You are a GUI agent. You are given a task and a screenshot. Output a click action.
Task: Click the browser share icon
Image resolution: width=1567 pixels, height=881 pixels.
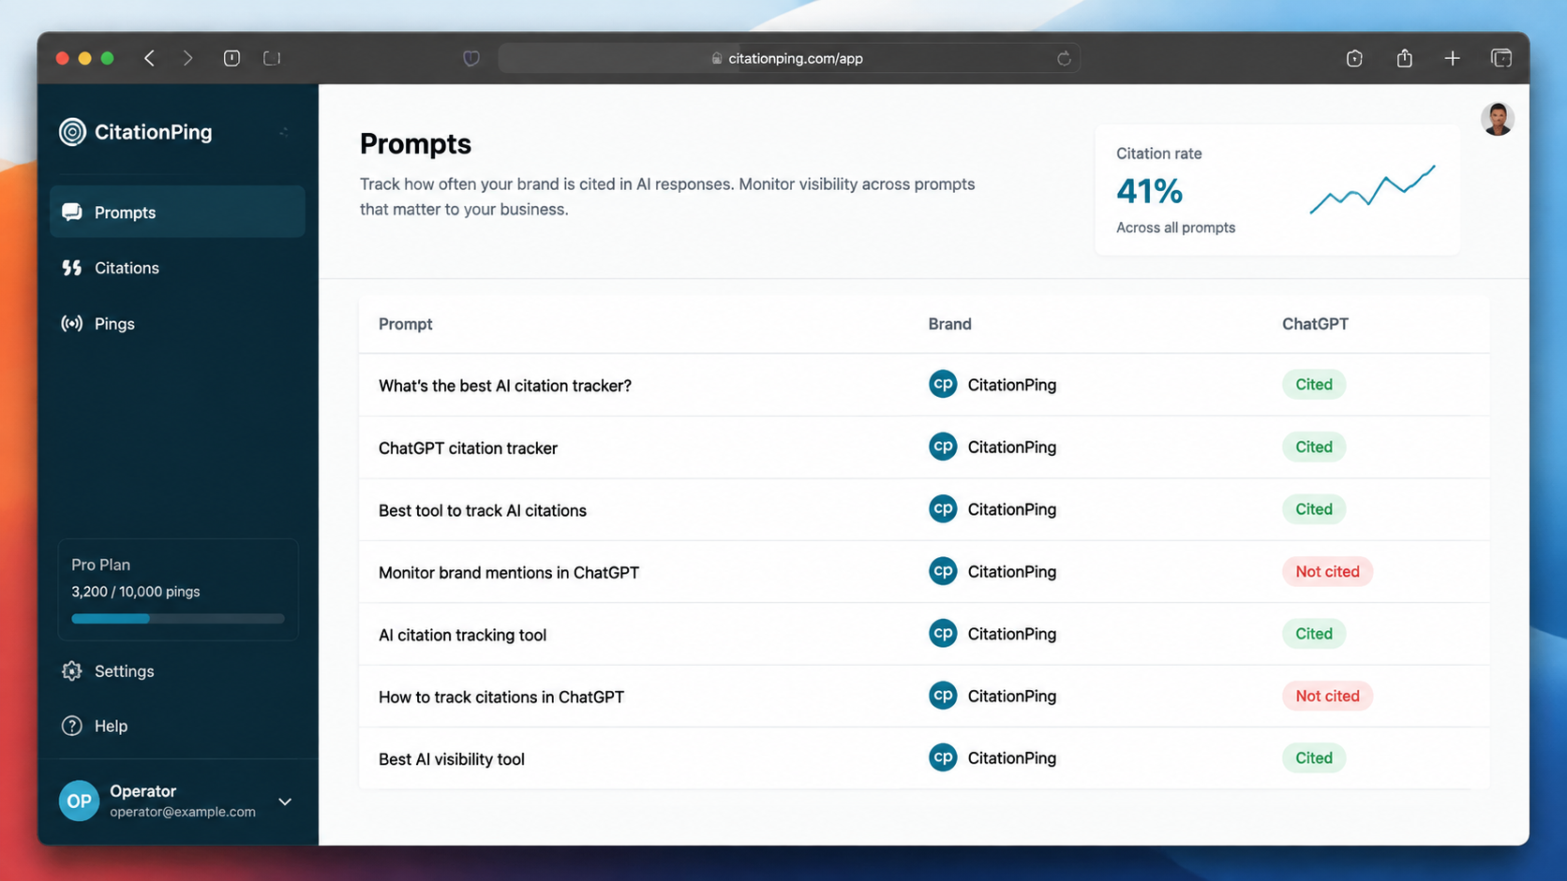(1404, 58)
